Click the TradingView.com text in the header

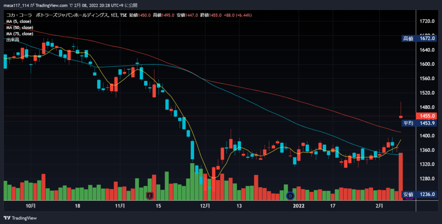click(x=52, y=5)
